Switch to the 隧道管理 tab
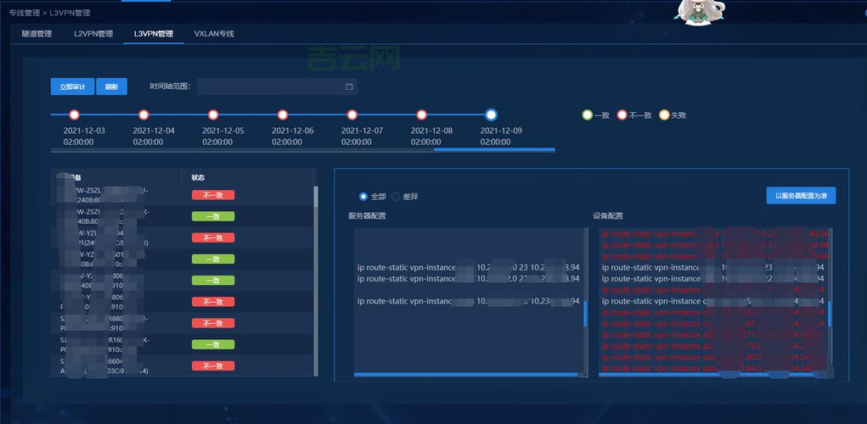The height and width of the screenshot is (424, 867). pyautogui.click(x=37, y=34)
